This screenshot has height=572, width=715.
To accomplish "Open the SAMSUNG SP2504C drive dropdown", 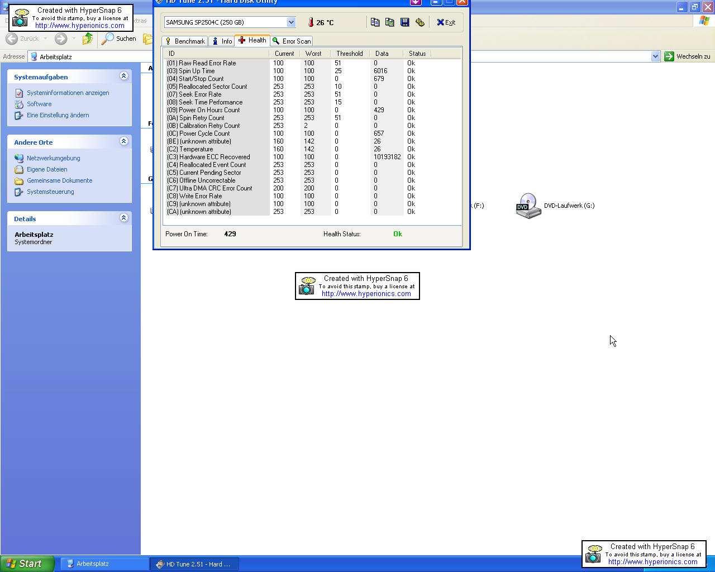I will [291, 22].
